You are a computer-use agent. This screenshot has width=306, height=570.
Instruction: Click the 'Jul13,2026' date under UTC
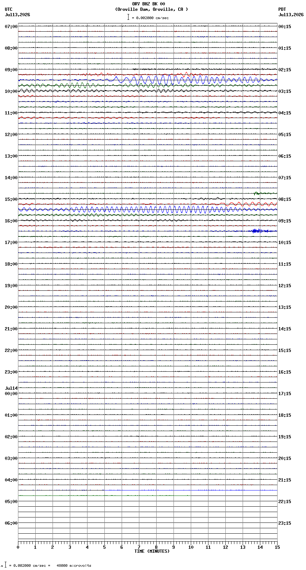(x=18, y=15)
